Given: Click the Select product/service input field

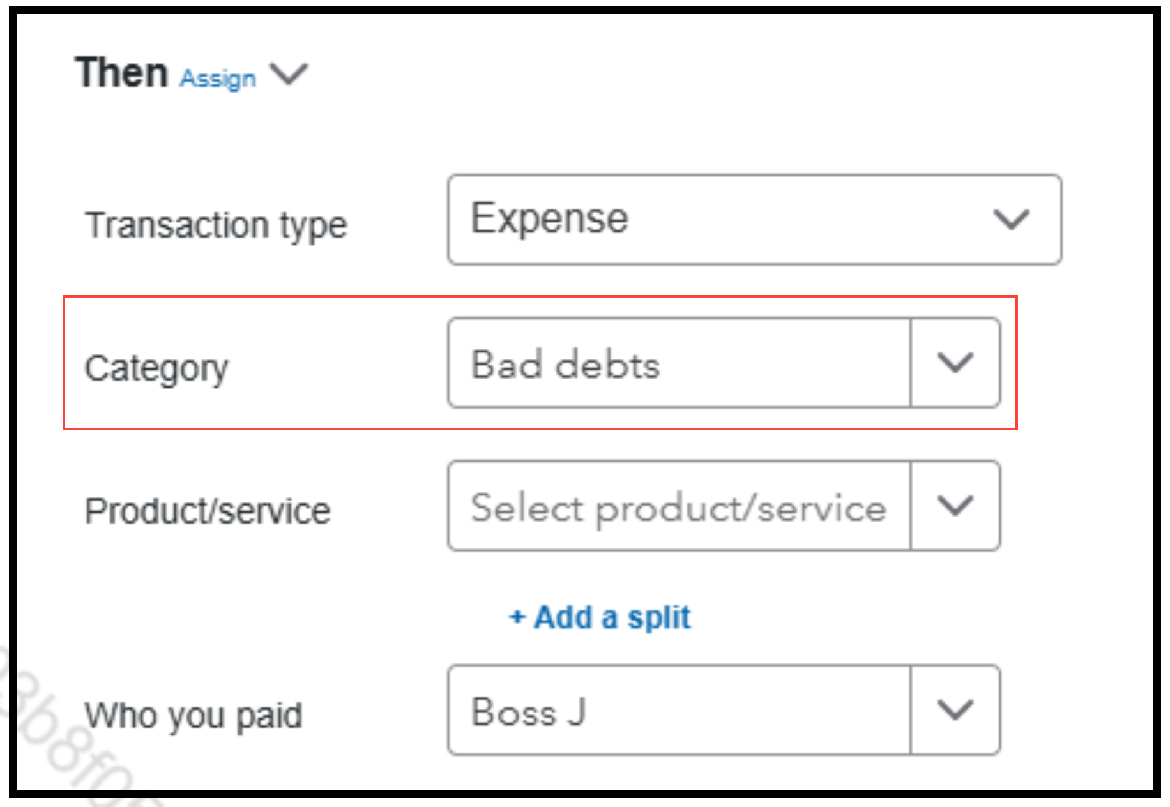Looking at the screenshot, I should [x=679, y=506].
